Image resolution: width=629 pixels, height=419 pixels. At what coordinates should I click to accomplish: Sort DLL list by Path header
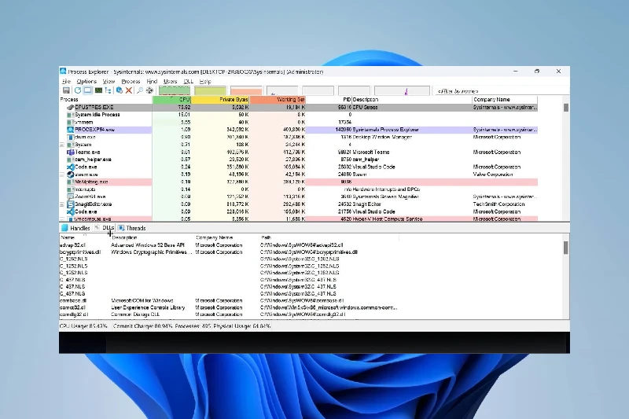tap(329, 237)
